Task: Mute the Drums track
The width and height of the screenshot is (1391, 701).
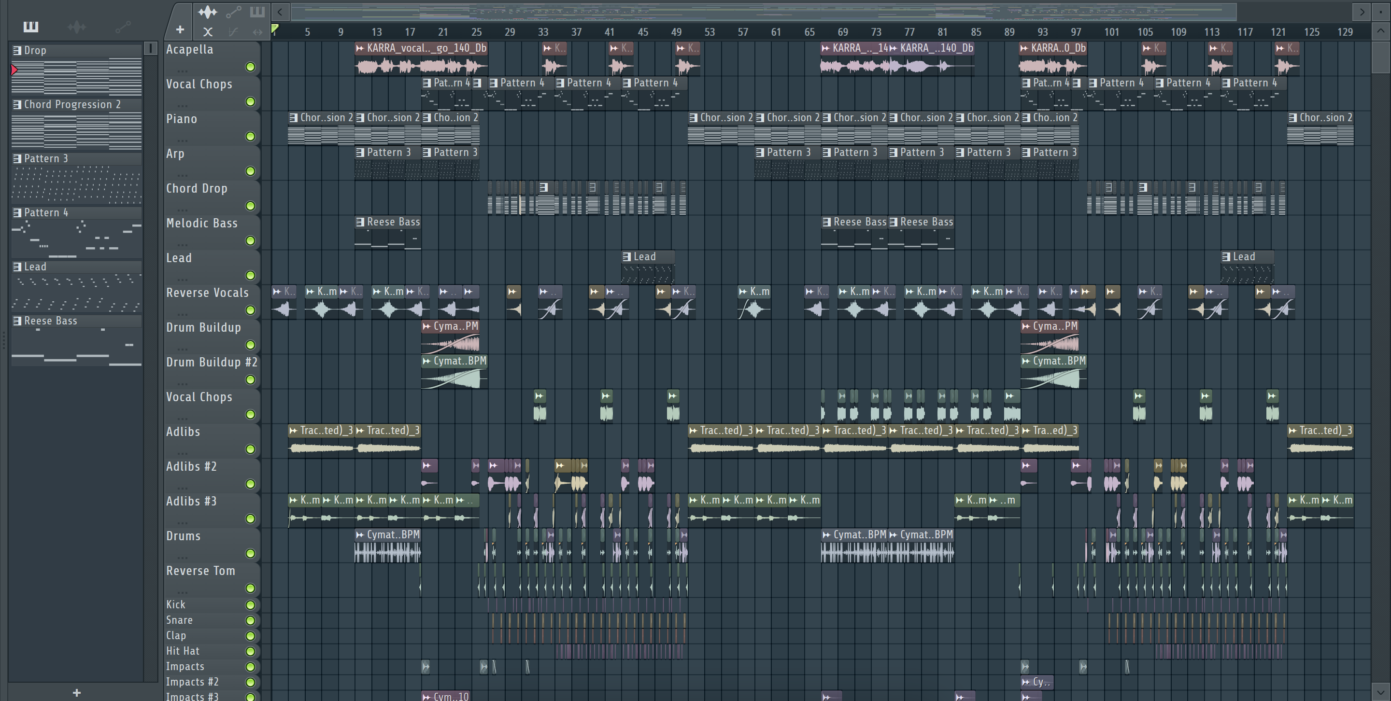Action: [x=250, y=554]
